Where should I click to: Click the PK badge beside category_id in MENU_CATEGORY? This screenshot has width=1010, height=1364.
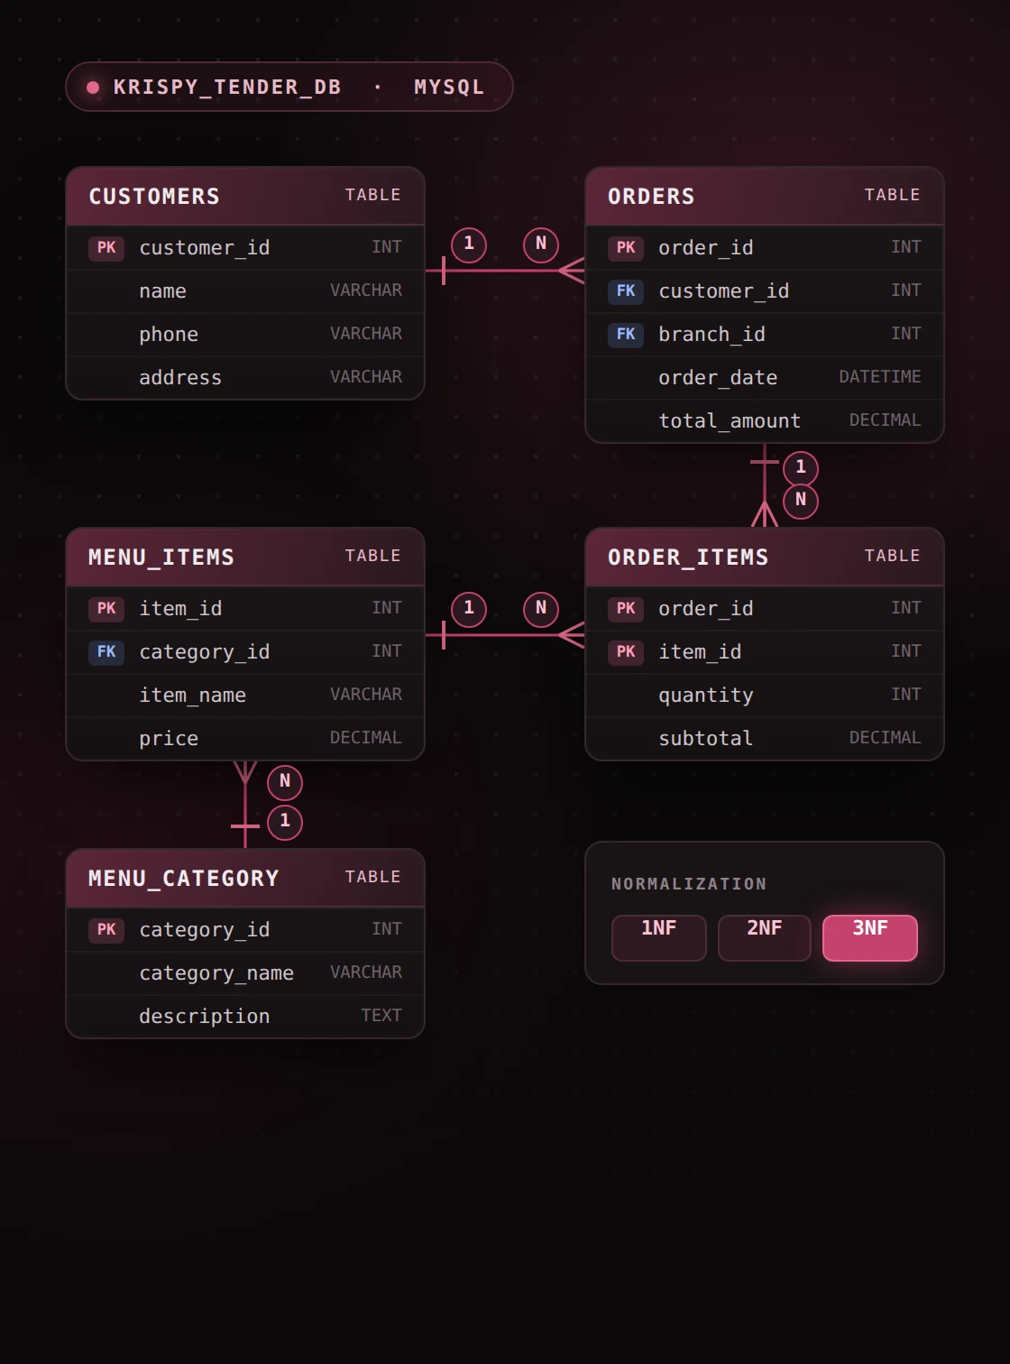(106, 929)
